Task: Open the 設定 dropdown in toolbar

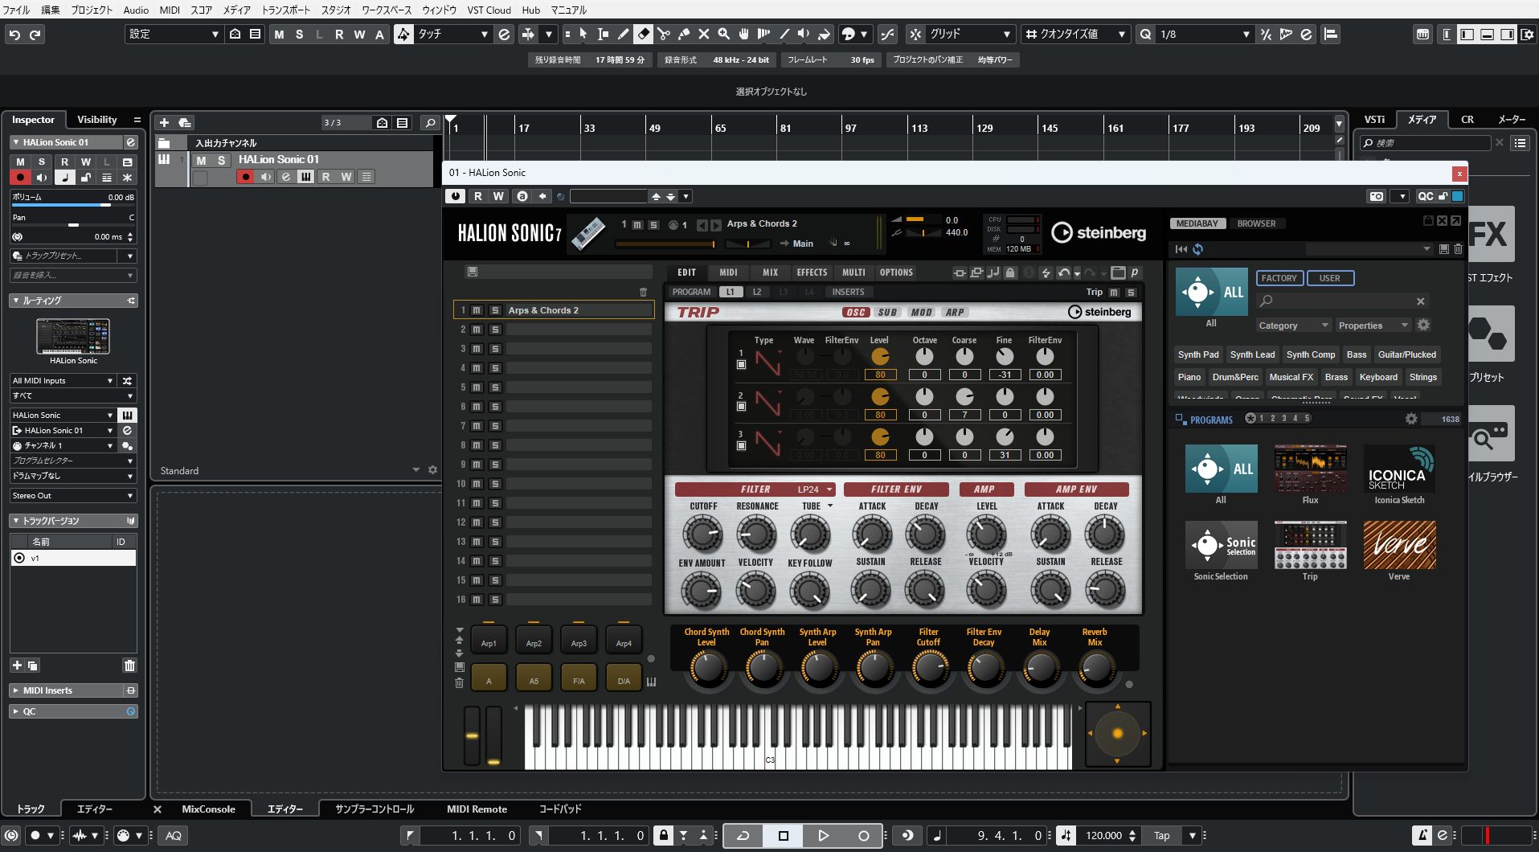Action: point(174,34)
